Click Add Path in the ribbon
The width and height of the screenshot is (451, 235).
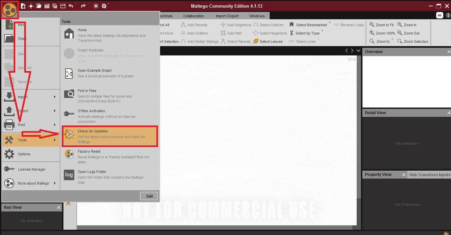(x=231, y=33)
